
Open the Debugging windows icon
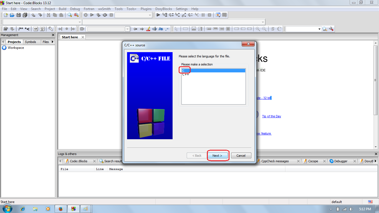pyautogui.click(x=218, y=15)
